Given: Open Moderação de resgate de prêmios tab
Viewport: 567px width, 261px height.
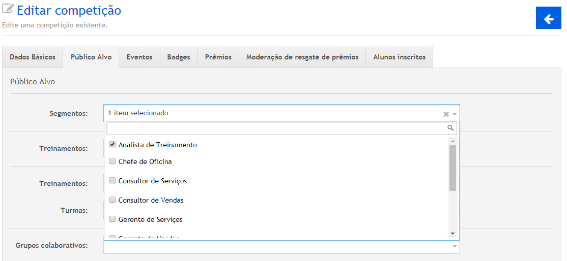Looking at the screenshot, I should click(302, 57).
